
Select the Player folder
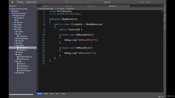tap(19, 54)
